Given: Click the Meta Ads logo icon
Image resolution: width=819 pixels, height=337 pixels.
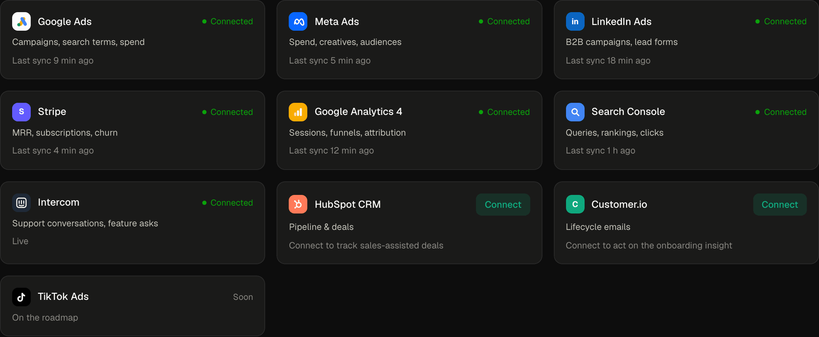Looking at the screenshot, I should coord(298,21).
